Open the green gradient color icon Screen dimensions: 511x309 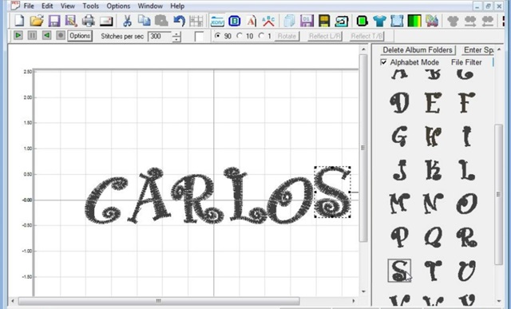coord(414,21)
